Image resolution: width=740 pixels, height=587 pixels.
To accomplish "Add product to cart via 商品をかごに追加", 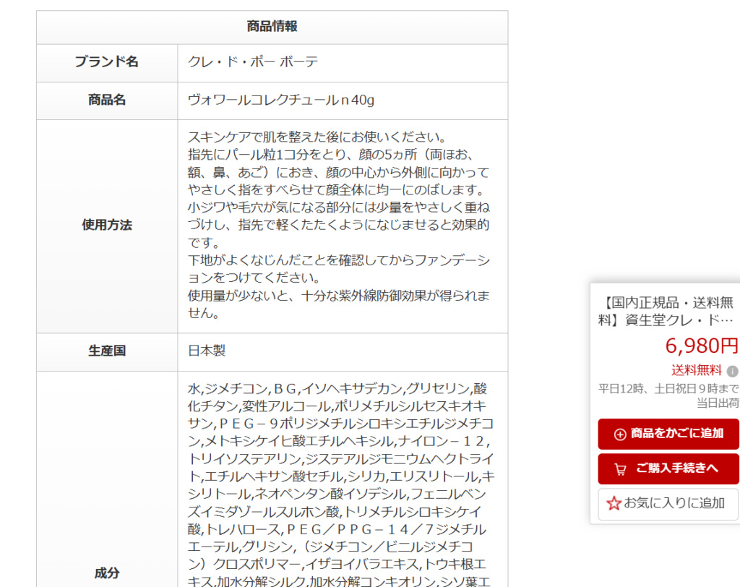I will tap(668, 434).
